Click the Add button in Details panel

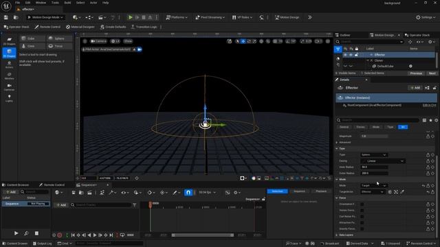pyautogui.click(x=415, y=88)
